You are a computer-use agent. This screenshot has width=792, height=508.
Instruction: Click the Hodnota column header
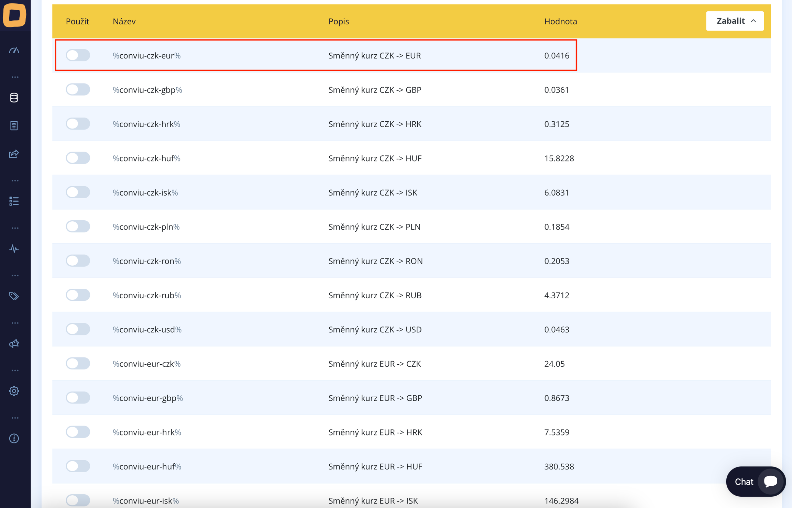560,21
